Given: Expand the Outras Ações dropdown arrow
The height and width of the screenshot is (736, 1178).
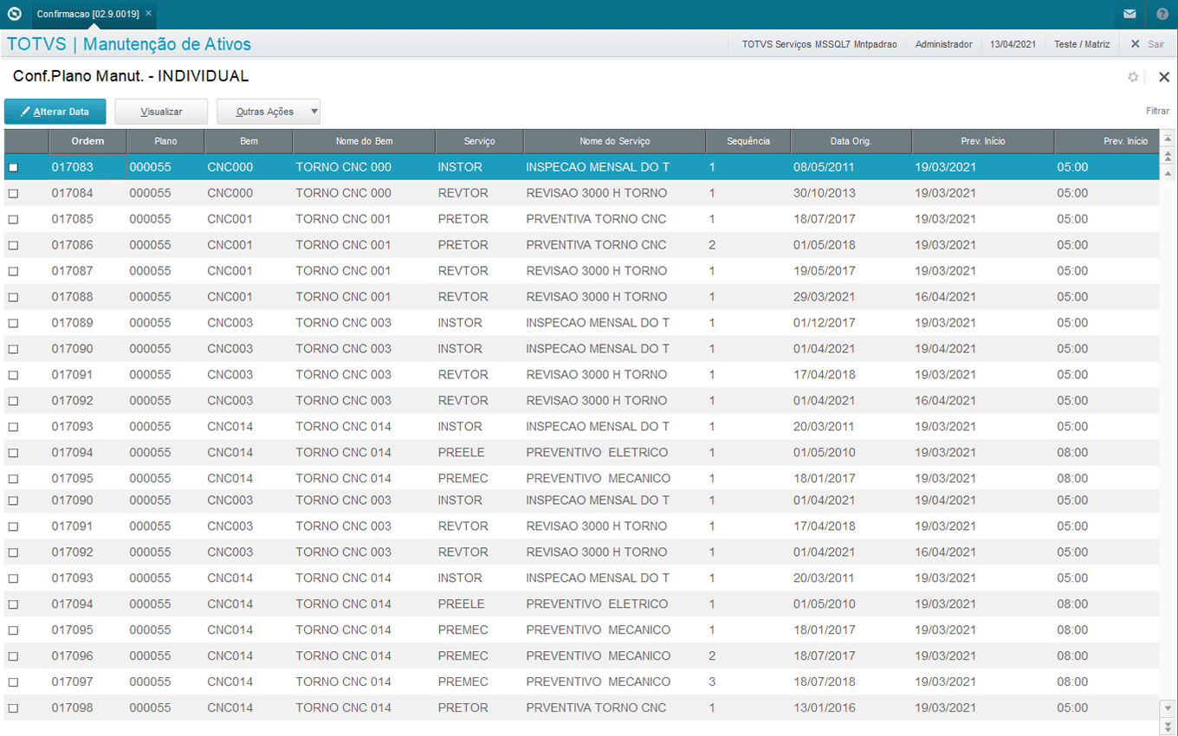Looking at the screenshot, I should 314,112.
